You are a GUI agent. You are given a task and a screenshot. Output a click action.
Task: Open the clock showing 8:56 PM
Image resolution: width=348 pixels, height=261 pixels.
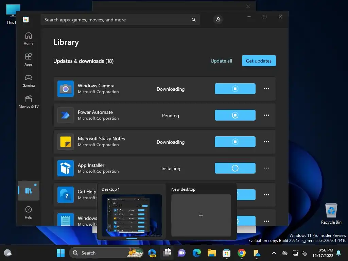[323, 253]
